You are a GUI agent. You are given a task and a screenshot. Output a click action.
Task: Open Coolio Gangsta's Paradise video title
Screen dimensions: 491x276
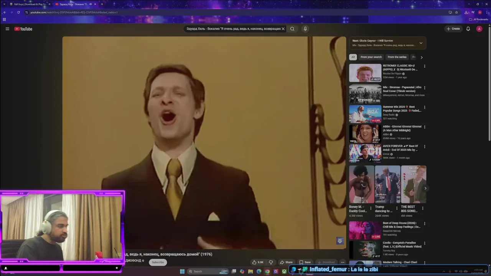[402, 245]
